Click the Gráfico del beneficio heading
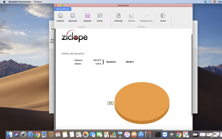 (x=73, y=54)
